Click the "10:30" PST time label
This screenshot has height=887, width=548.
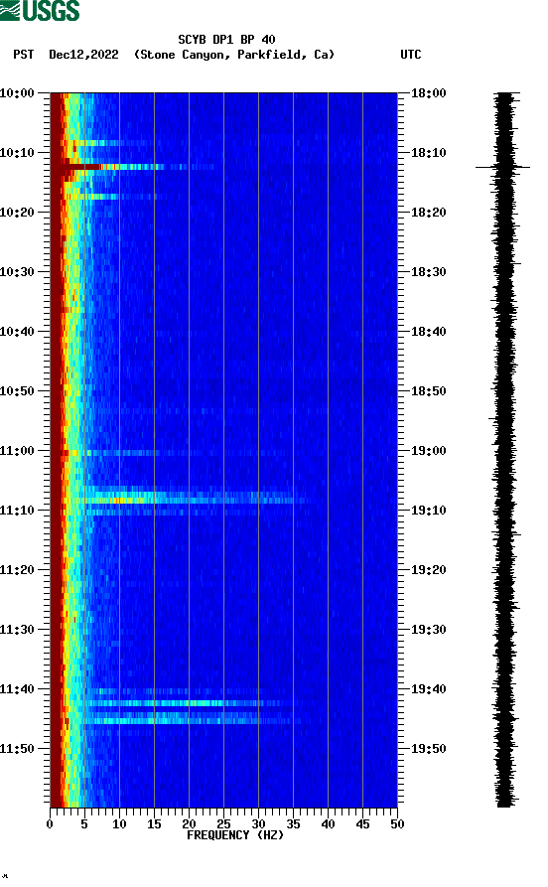coord(17,272)
